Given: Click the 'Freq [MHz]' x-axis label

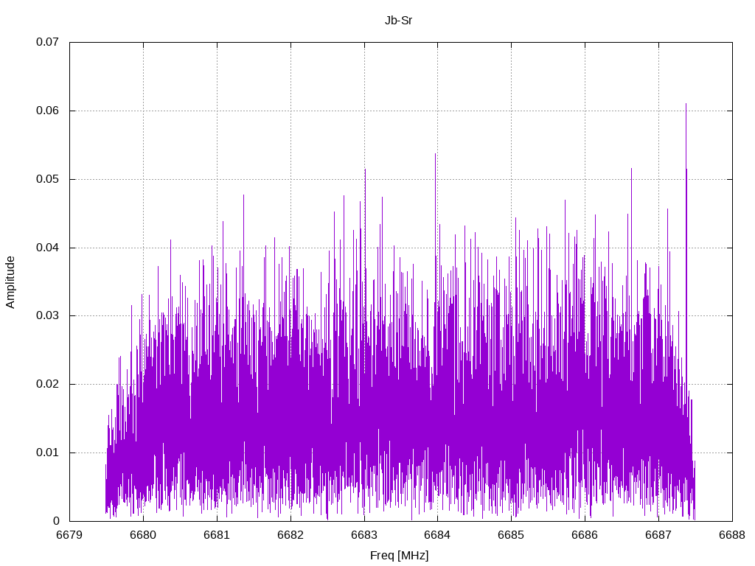Looking at the screenshot, I should 399,556.
